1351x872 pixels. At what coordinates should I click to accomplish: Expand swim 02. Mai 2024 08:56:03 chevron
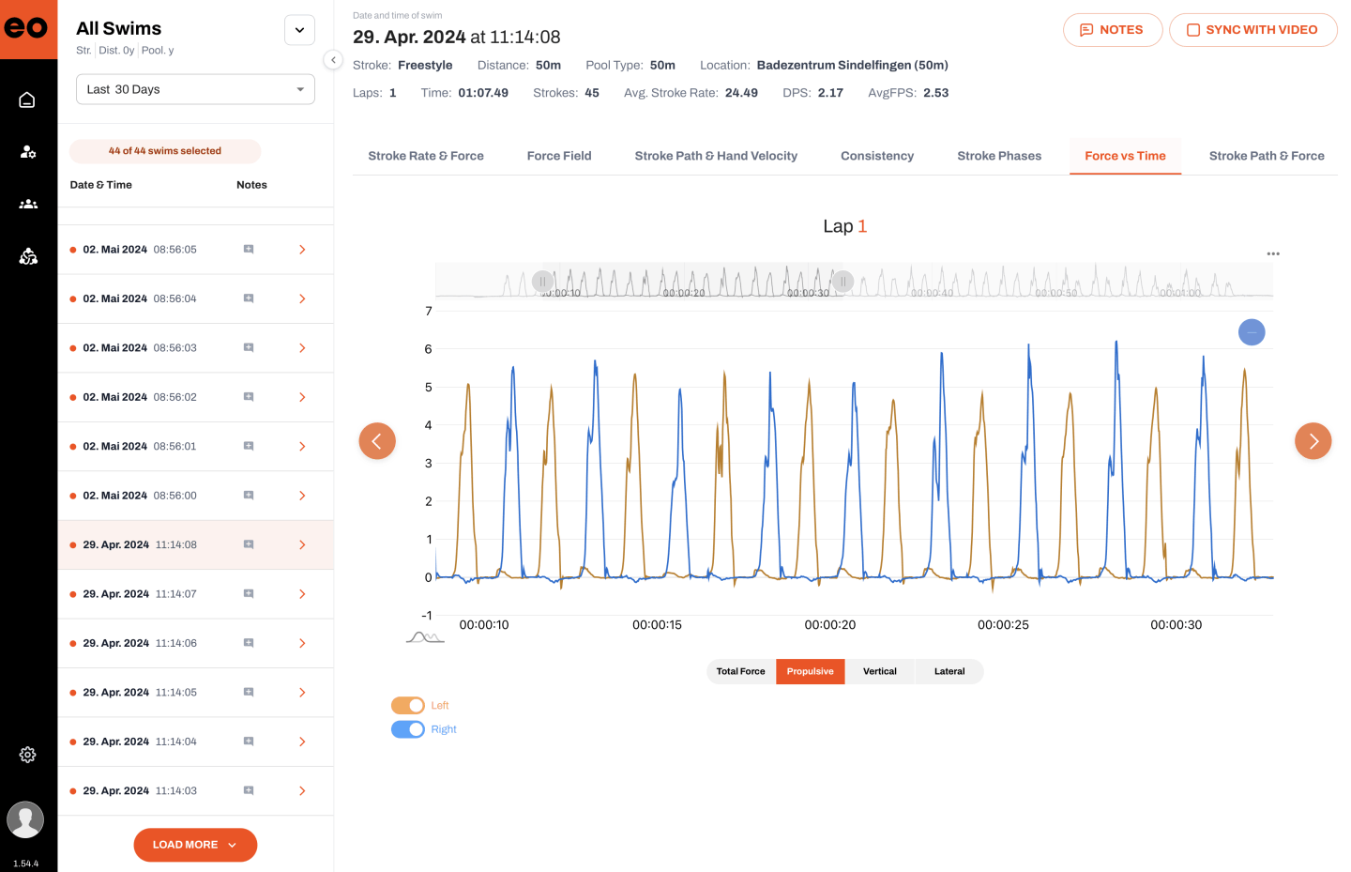click(302, 347)
